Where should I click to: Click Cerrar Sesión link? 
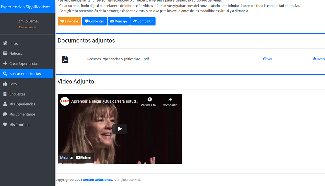pos(28,27)
